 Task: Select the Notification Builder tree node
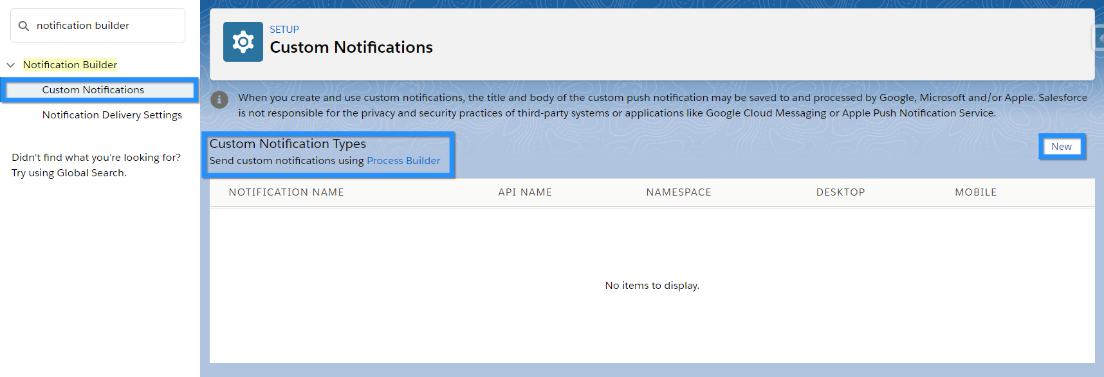click(70, 65)
